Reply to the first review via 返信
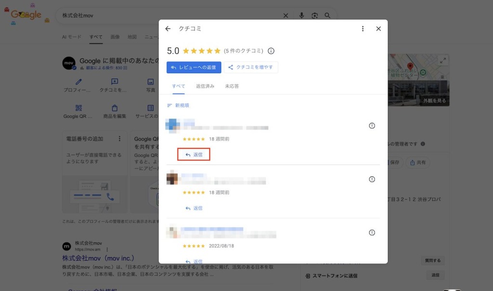The height and width of the screenshot is (291, 493). (194, 155)
